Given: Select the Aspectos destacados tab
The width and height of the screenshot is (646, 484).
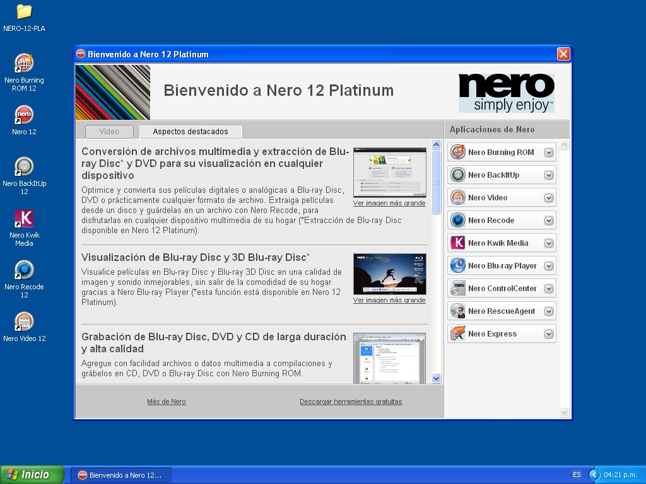Looking at the screenshot, I should [190, 131].
